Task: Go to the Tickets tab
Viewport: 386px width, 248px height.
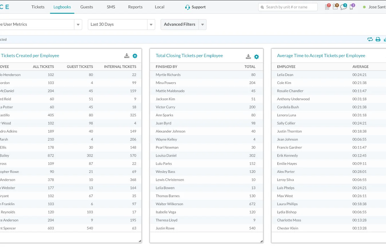Action: 38,7
